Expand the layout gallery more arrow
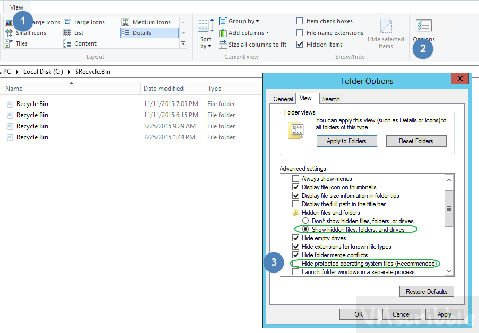 [x=184, y=43]
